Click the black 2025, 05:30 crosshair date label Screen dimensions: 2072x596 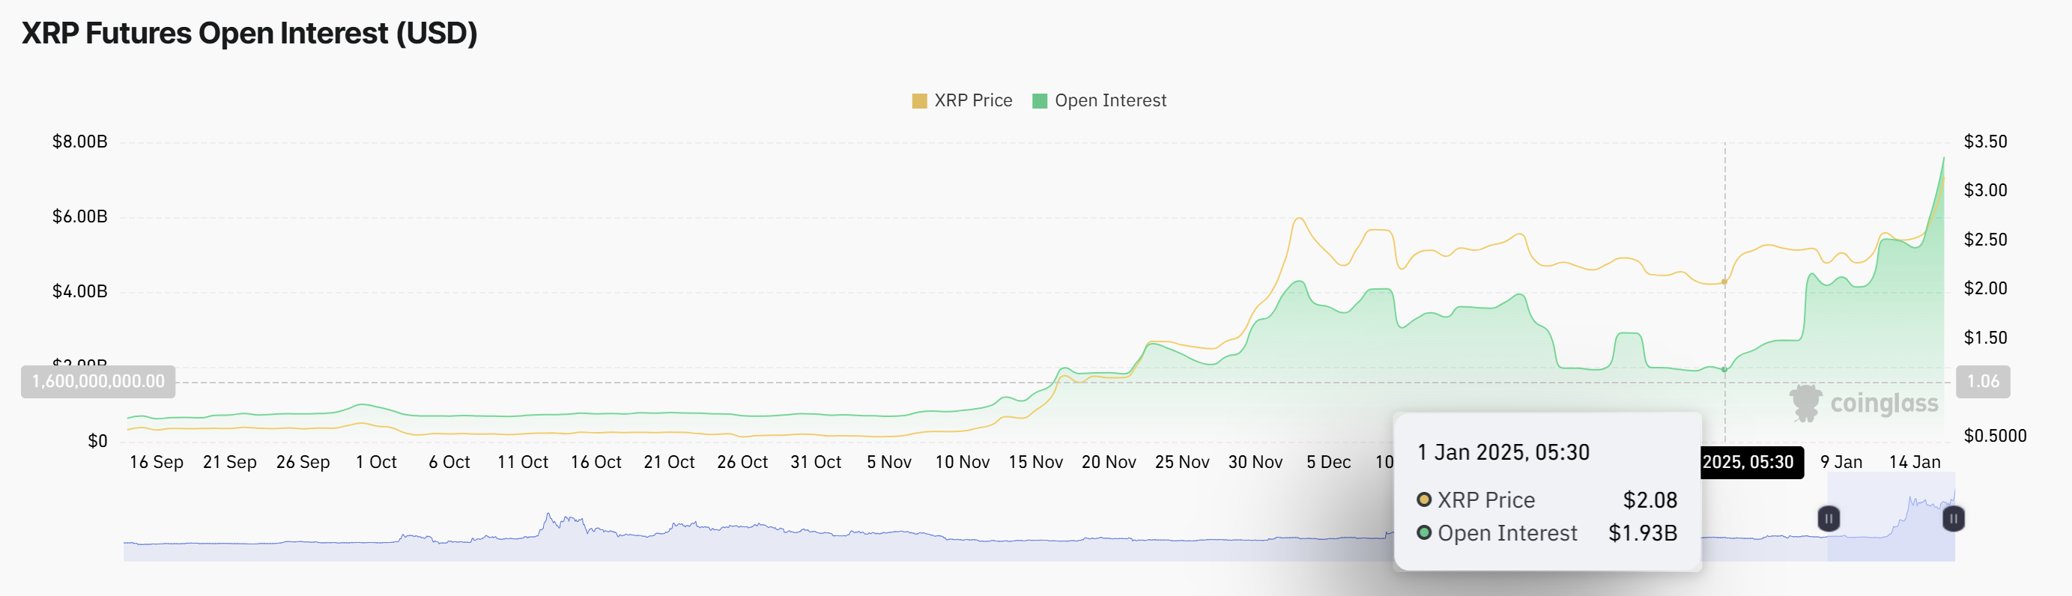pyautogui.click(x=1752, y=463)
